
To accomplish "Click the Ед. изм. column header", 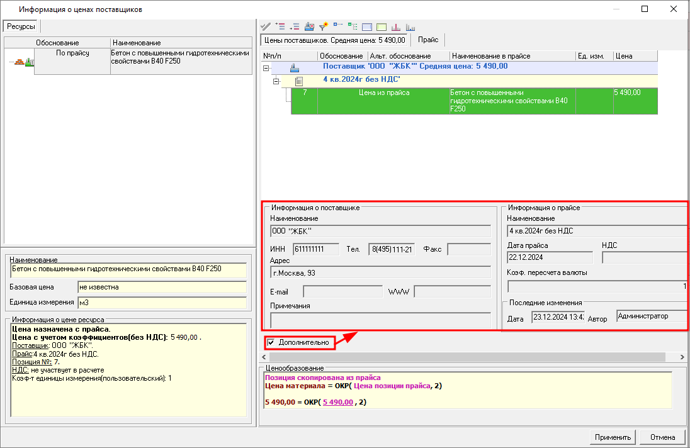I will (x=594, y=56).
